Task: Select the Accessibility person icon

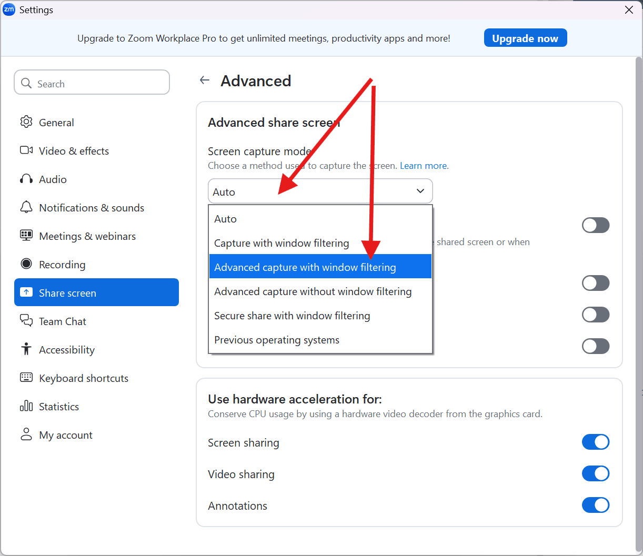Action: [x=26, y=349]
